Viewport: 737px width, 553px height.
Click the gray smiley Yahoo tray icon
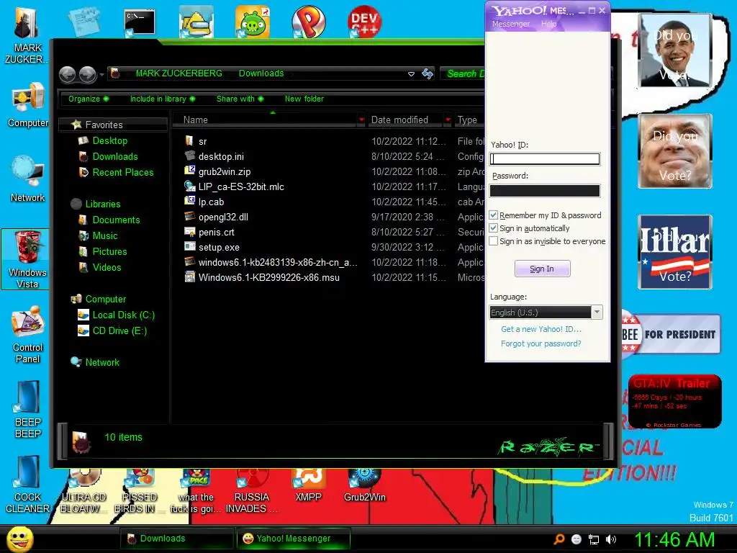[577, 539]
